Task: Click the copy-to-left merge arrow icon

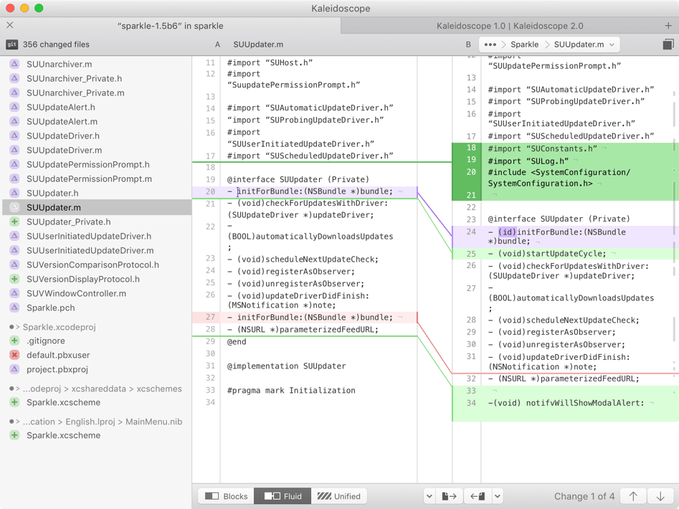Action: point(478,496)
